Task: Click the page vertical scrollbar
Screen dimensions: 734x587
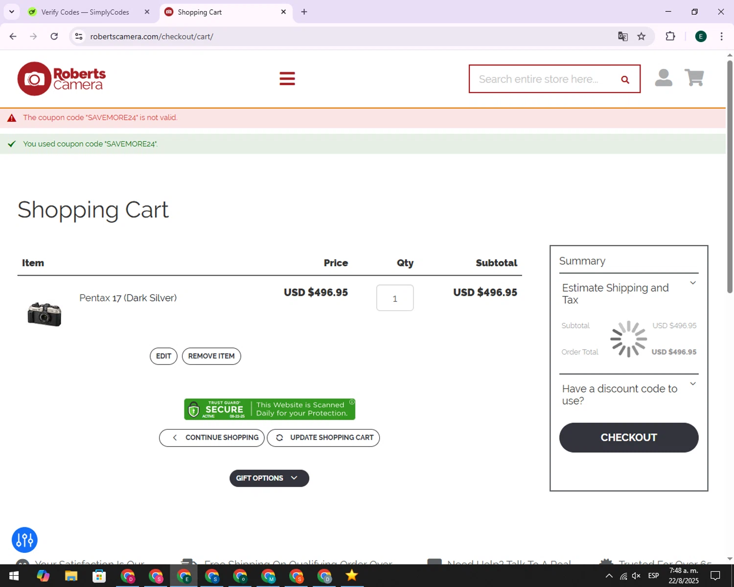Action: pos(730,177)
